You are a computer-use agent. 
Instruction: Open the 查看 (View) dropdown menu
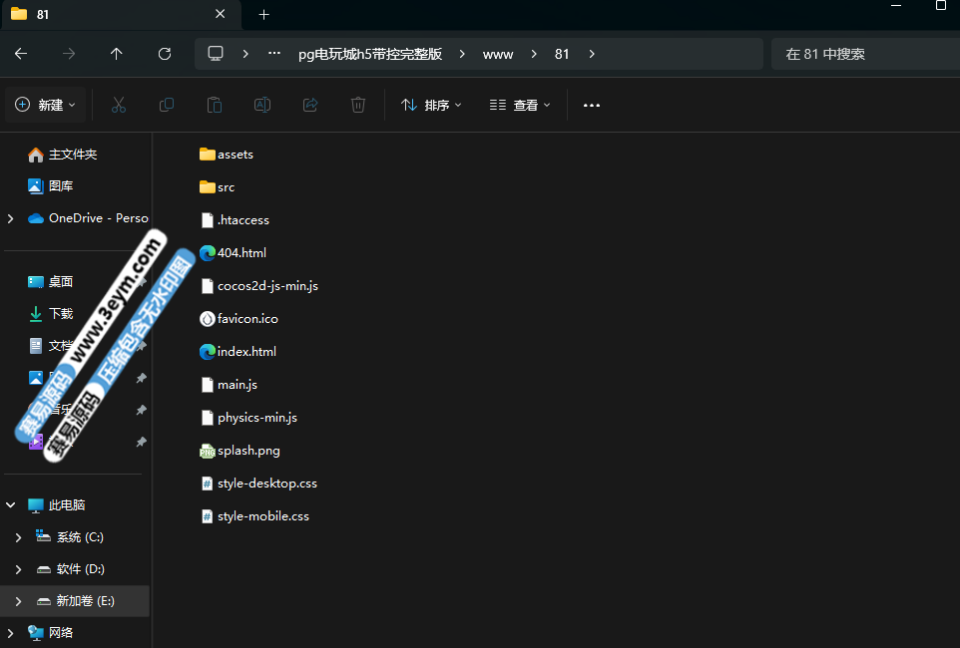[x=520, y=105]
